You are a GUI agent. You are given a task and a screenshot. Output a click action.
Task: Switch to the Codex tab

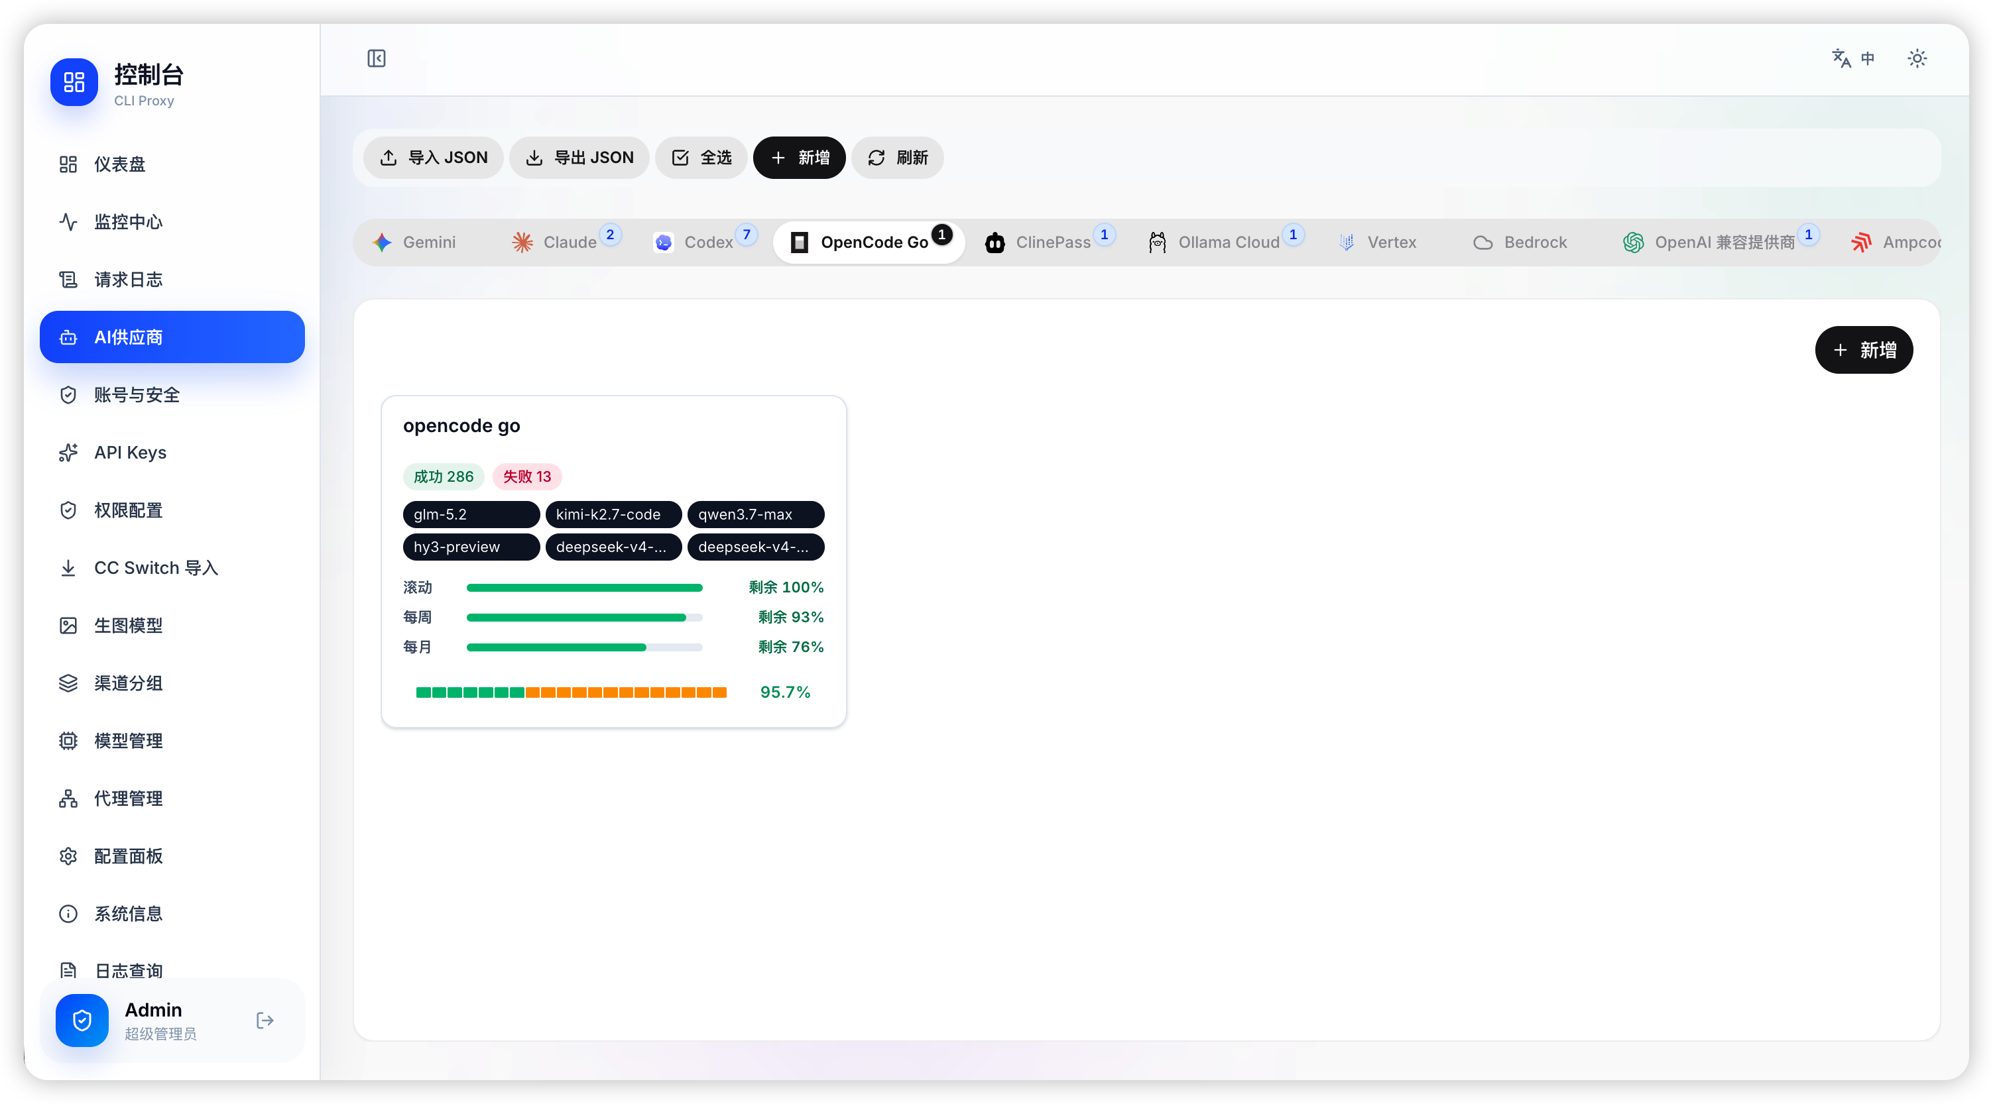click(704, 243)
